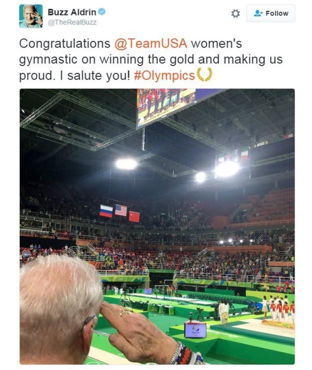Click the saluting hand in the photo
The height and width of the screenshot is (370, 312).
[132, 325]
